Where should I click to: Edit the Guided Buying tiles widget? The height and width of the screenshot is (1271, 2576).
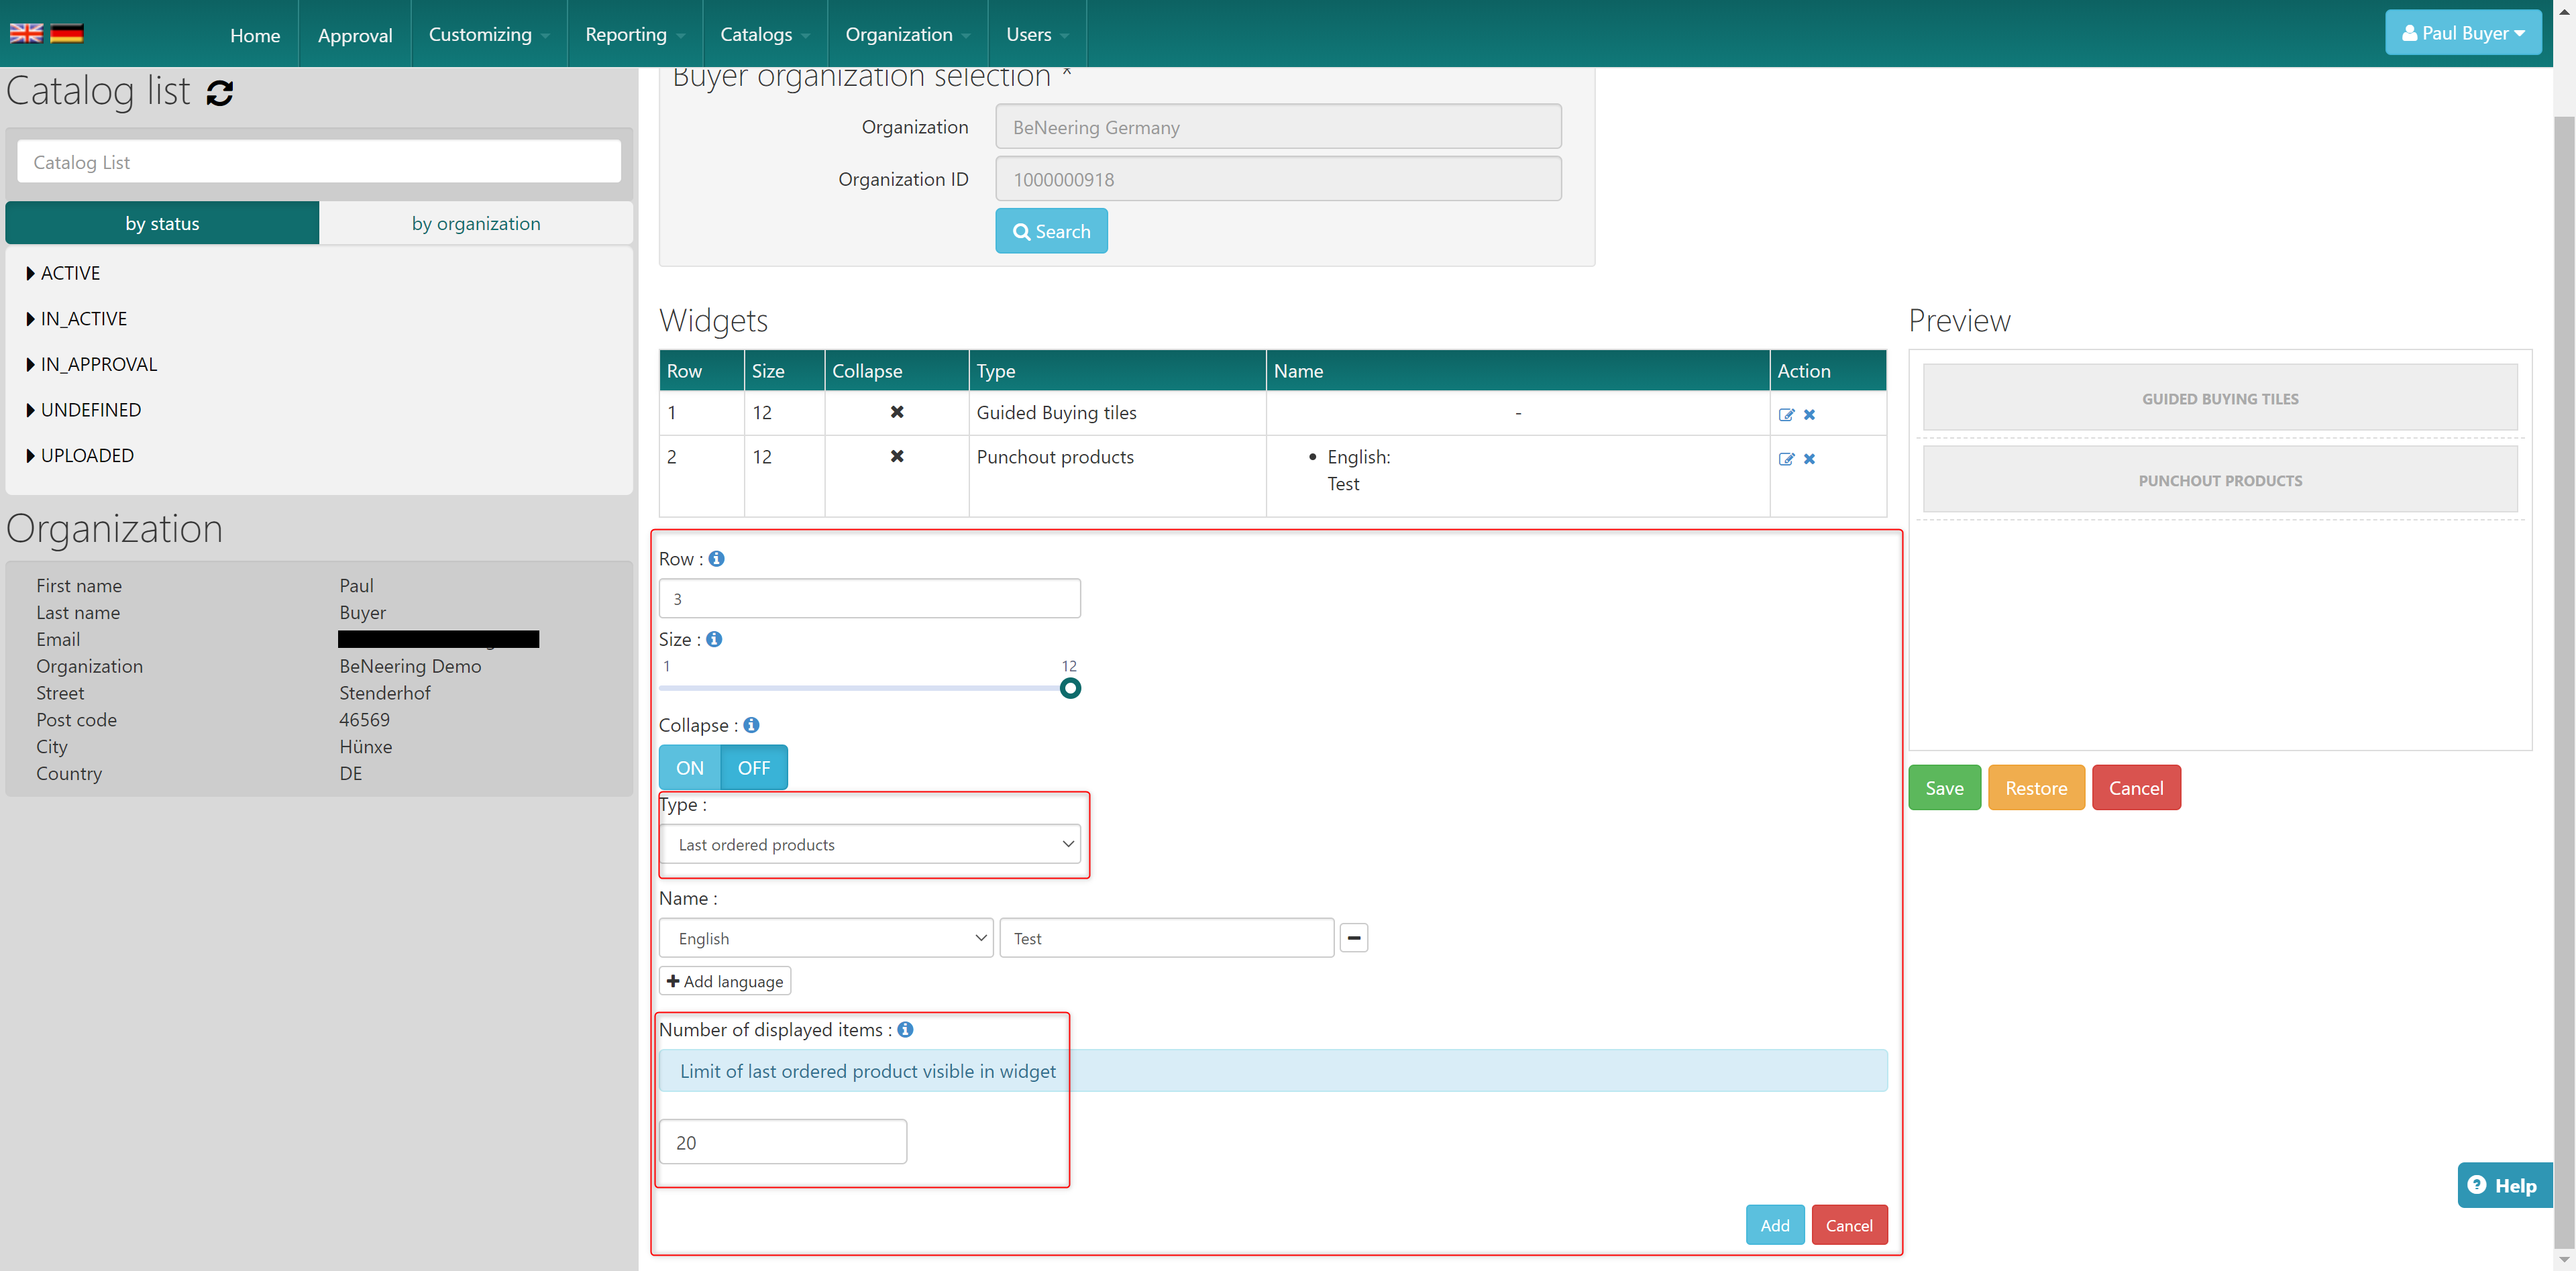pos(1786,415)
